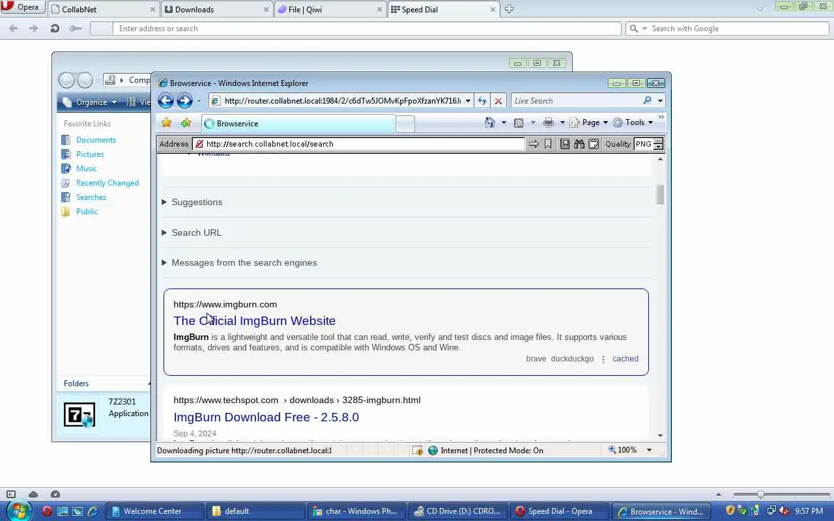
Task: Click Internet Explorer quick launch icon
Action: pos(93,511)
